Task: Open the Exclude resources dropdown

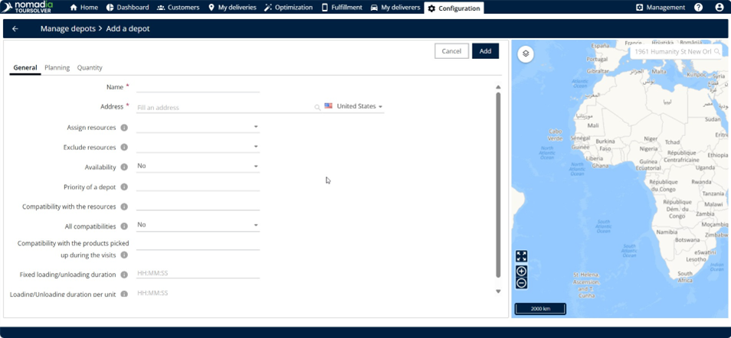Action: tap(255, 147)
